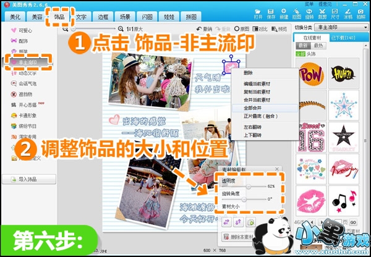Select 缤纷节日 holiday category
371x257 pixels.
coord(24,126)
